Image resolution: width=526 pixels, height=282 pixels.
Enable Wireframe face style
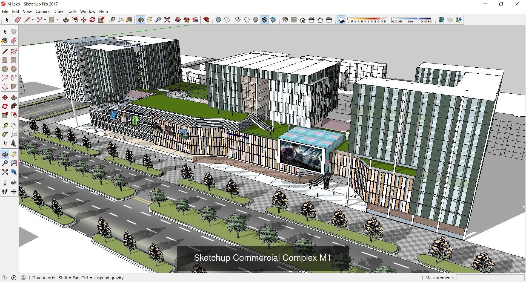pyautogui.click(x=238, y=20)
